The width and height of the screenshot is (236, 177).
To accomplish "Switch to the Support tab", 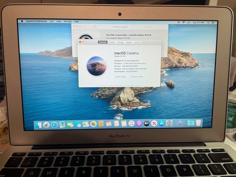I will (x=129, y=42).
